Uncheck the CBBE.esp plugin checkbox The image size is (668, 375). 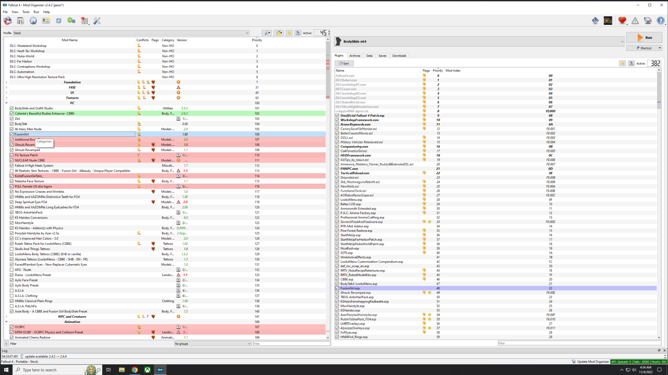[337, 280]
